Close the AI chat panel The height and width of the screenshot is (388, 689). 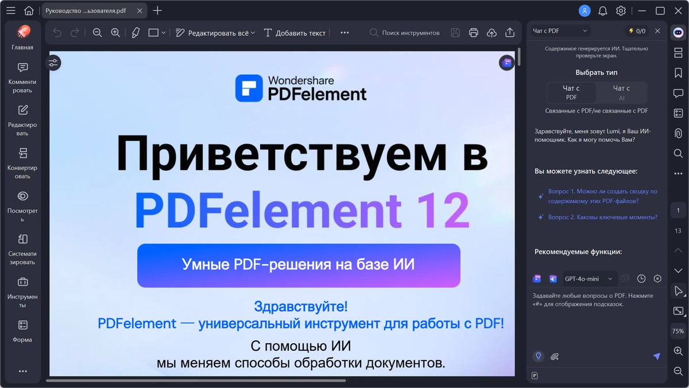[x=657, y=31]
